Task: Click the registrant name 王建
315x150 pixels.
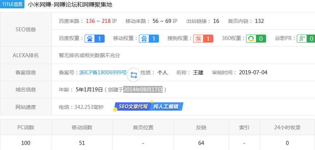Action: pyautogui.click(x=198, y=72)
